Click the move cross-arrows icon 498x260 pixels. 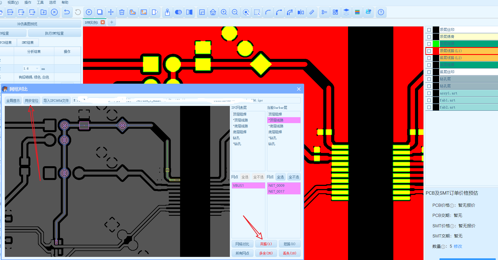(x=111, y=12)
